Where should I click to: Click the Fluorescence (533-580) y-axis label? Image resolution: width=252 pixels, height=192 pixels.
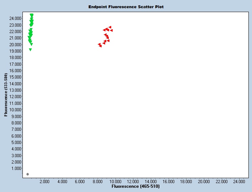pos(6,95)
